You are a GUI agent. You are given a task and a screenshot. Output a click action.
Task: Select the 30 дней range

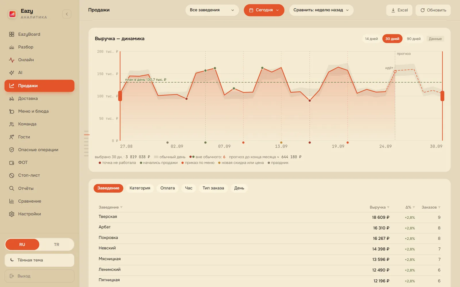point(392,39)
